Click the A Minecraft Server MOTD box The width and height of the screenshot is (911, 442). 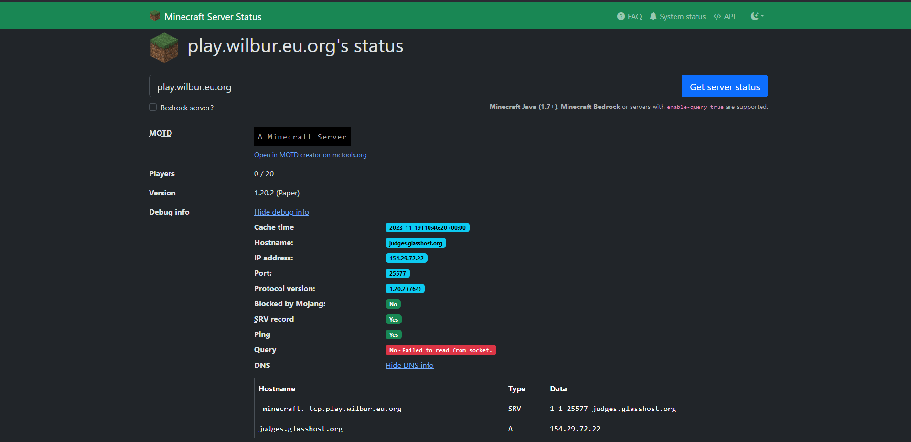(302, 136)
